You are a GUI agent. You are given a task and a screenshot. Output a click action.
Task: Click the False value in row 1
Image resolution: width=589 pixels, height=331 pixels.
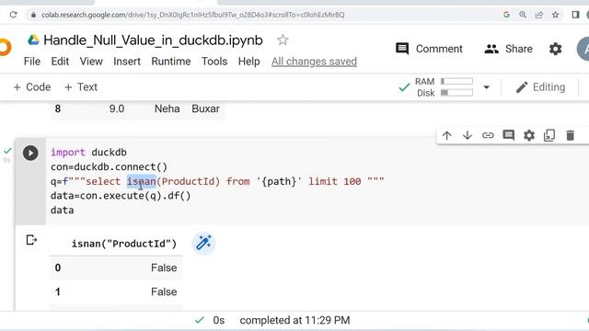pyautogui.click(x=164, y=291)
